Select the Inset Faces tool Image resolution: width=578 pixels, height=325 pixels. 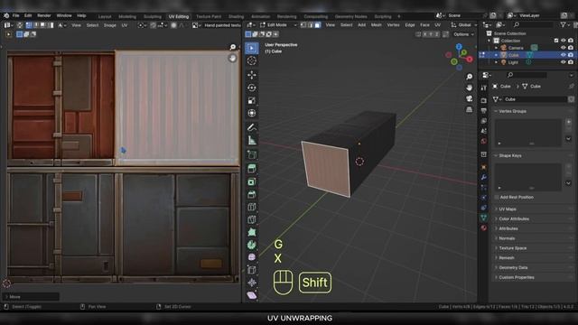point(252,181)
